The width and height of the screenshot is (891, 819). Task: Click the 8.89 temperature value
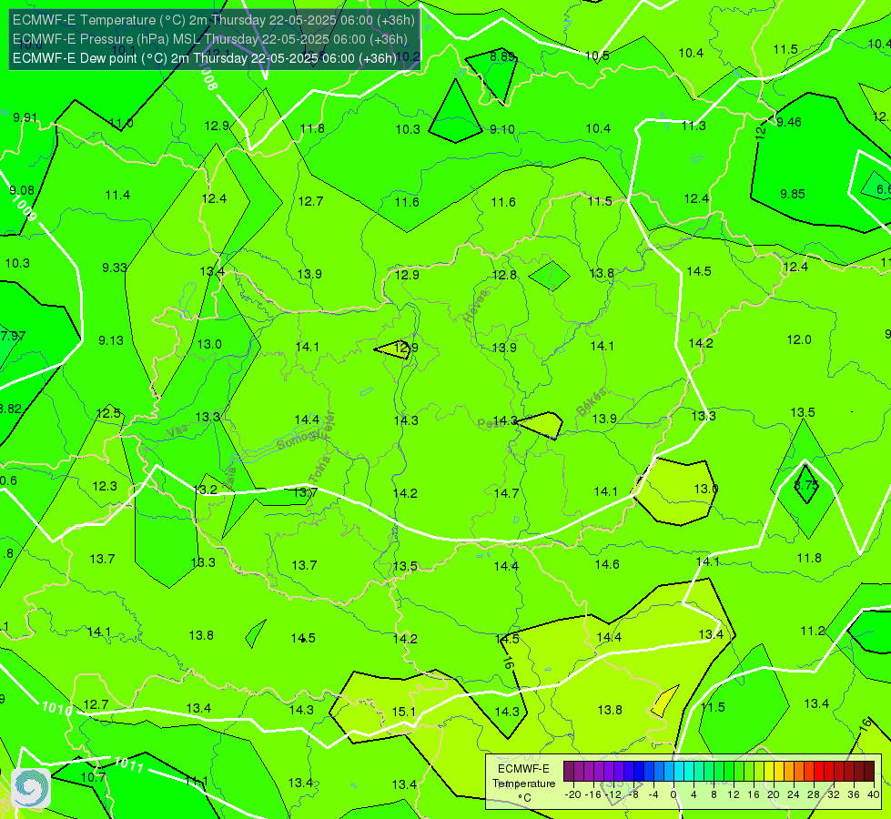(x=502, y=56)
